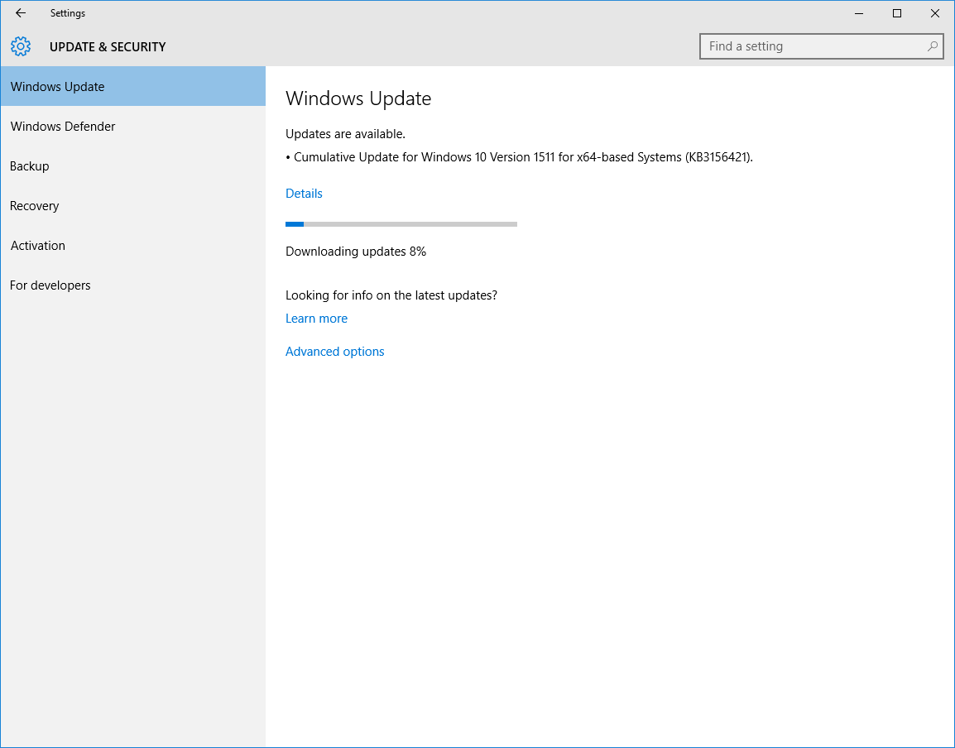Open the Windows Defender section
The image size is (955, 748).
[x=63, y=127]
